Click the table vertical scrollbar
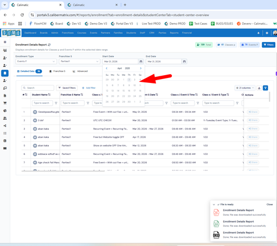 click(x=270, y=97)
